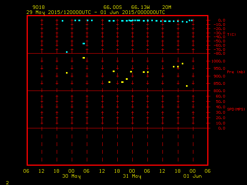Click the SPD(MPS) wind speed axis label
Viewport: 247px width, 185px height.
236,109
